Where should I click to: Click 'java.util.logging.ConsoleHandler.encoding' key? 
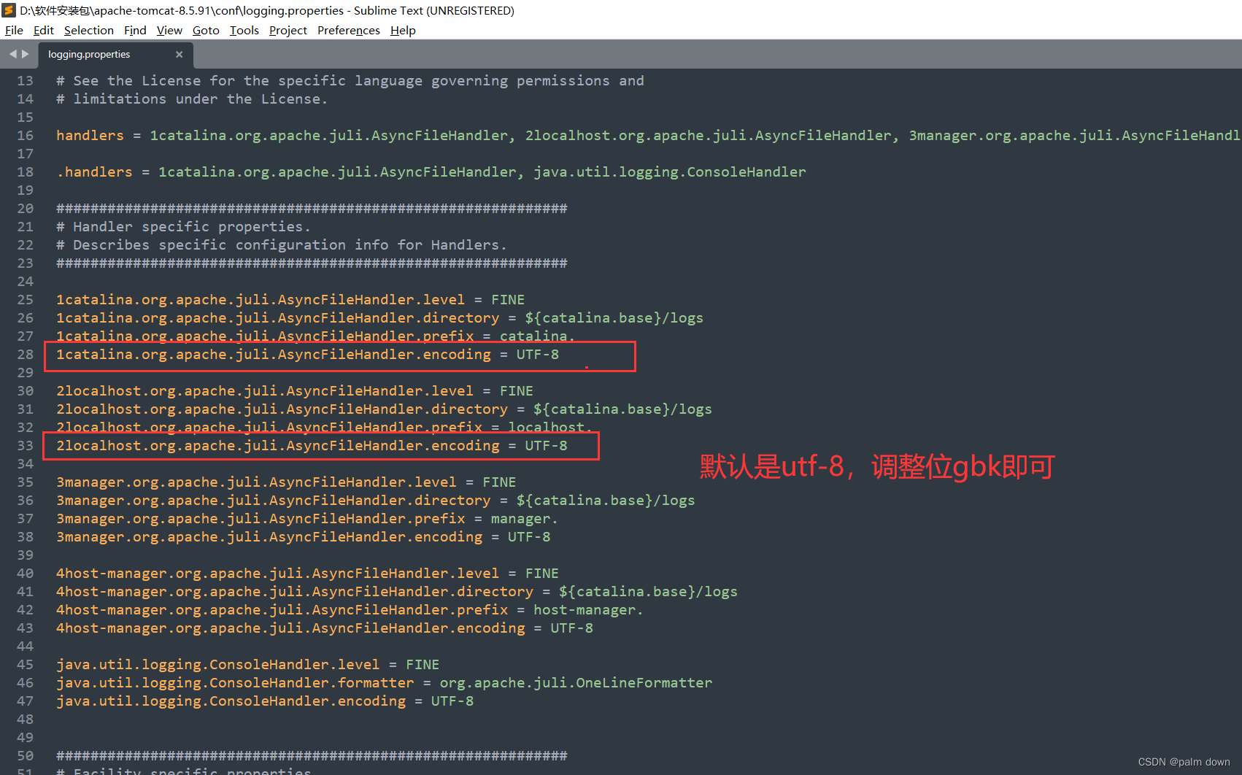click(x=231, y=701)
